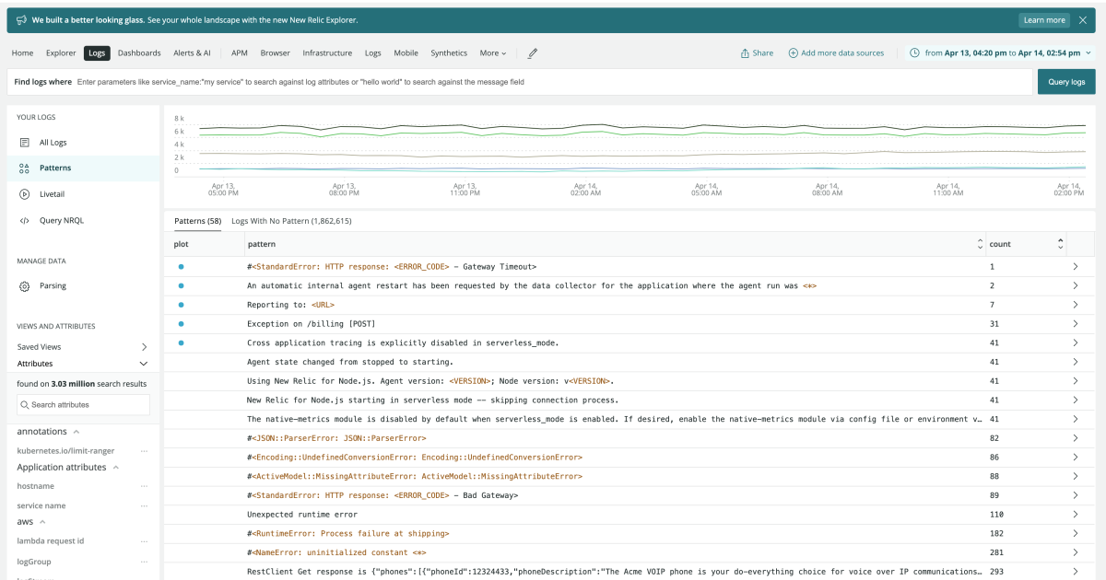Image resolution: width=1106 pixels, height=580 pixels.
Task: Open Query NRQL in the sidebar
Action: coord(57,220)
